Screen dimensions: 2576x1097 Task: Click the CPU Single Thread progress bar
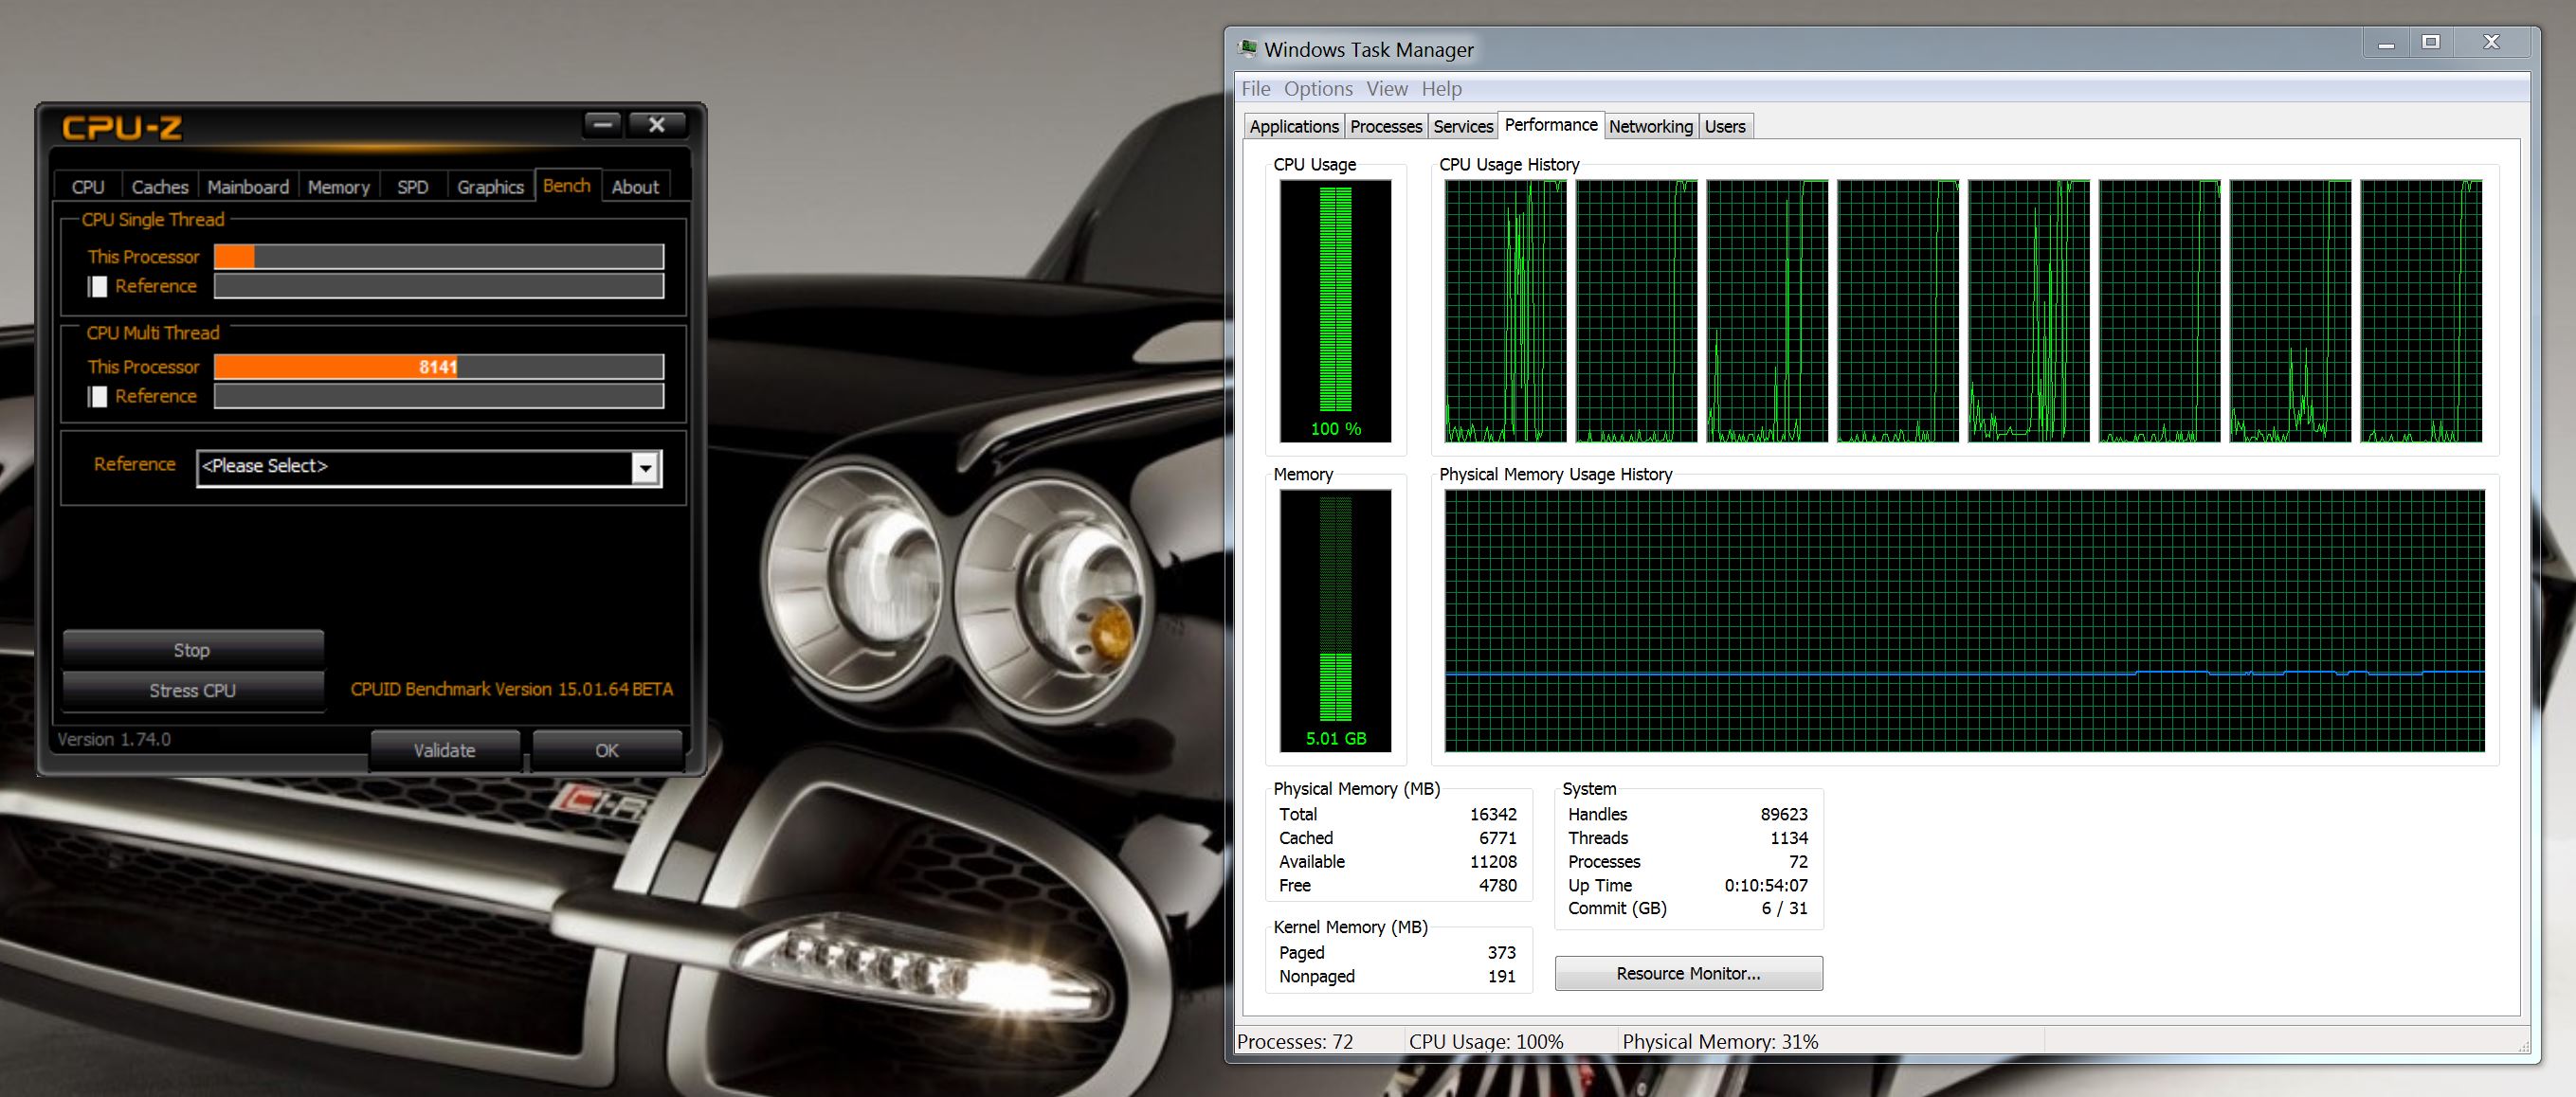439,257
